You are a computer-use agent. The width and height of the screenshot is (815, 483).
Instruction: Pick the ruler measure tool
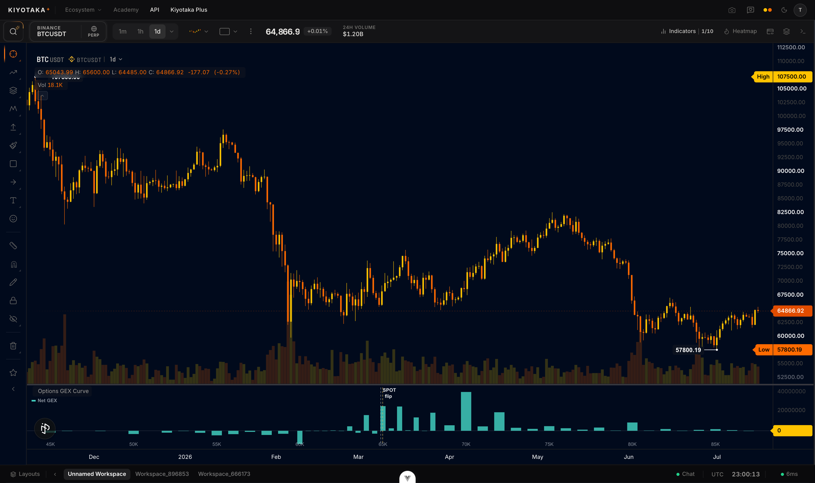[13, 246]
